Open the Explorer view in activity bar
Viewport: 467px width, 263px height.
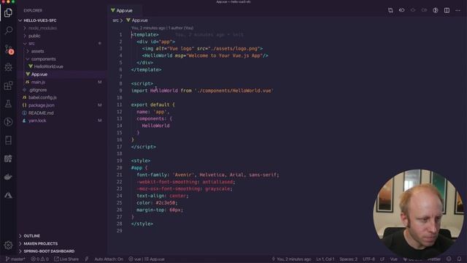(x=8, y=13)
